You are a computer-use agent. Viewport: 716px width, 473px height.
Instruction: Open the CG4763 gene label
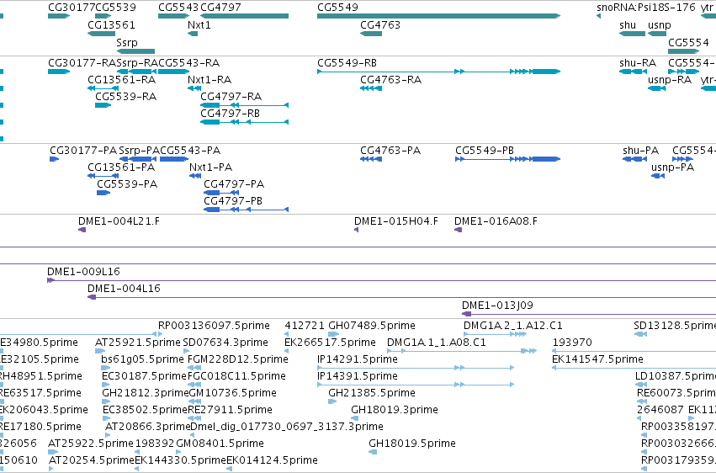tap(380, 24)
